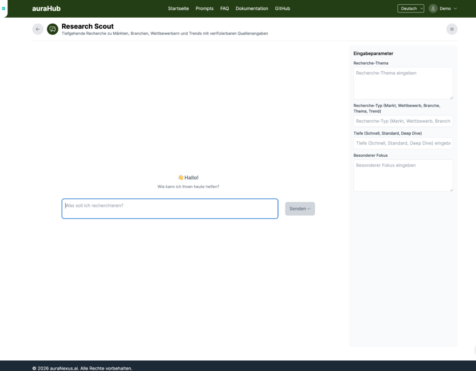Viewport: 476px width, 371px height.
Task: Open the GitHub link
Action: pyautogui.click(x=282, y=8)
